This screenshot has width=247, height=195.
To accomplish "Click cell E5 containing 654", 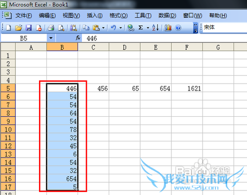I will (x=156, y=88).
